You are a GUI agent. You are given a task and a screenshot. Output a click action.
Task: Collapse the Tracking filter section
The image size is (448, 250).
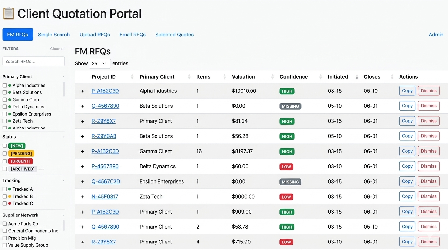coord(64,181)
